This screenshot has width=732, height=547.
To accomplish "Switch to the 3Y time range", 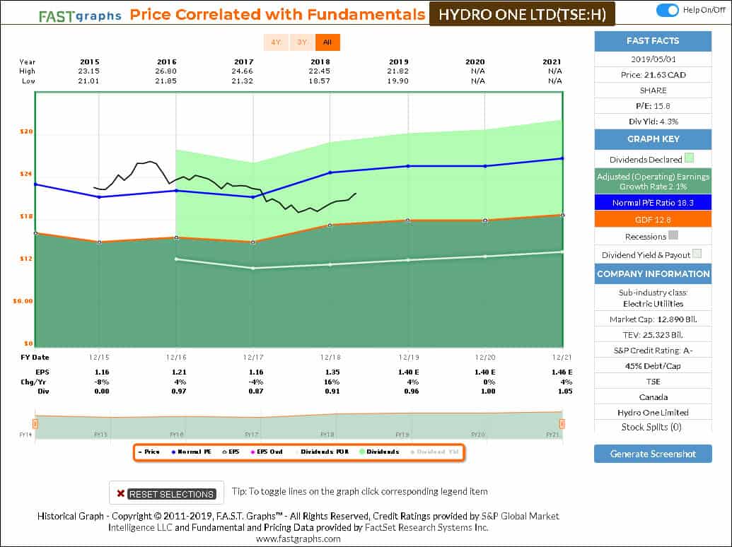I will tap(302, 42).
